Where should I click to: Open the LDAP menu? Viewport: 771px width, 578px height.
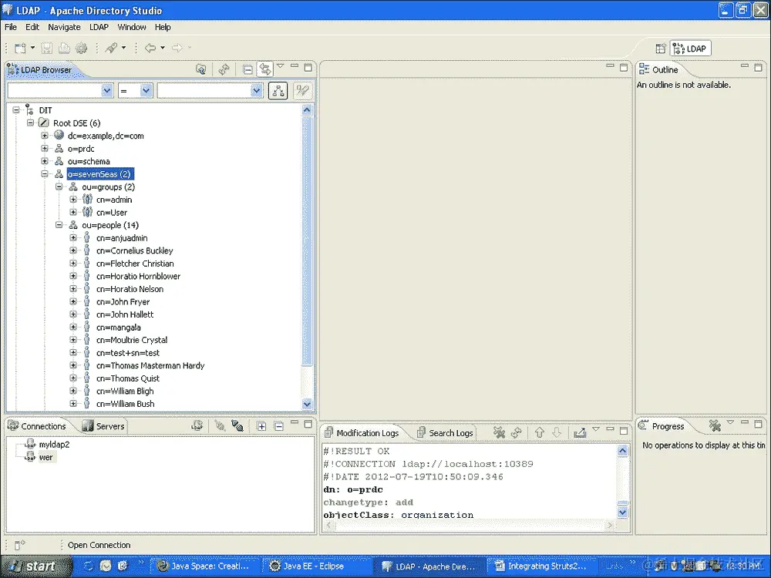coord(99,27)
